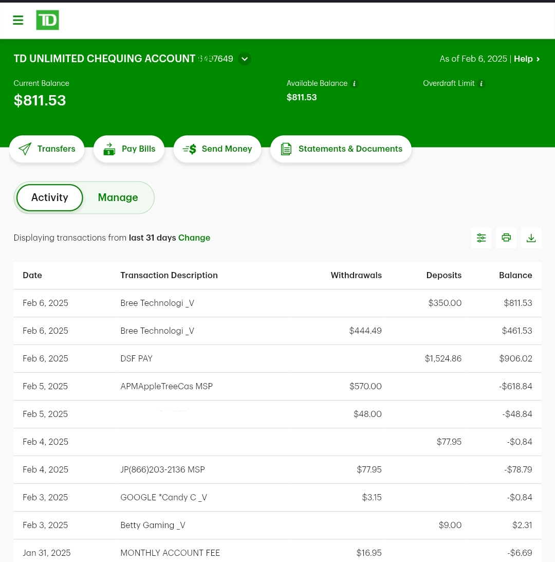Switch to the Activity tab
Image resolution: width=555 pixels, height=562 pixels.
(x=50, y=197)
